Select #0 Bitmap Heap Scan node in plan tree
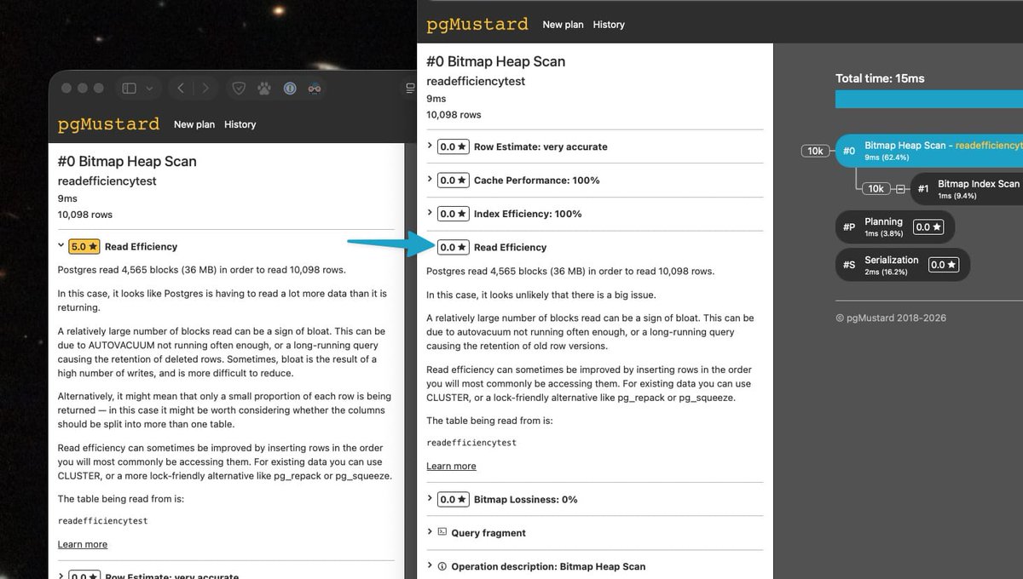The height and width of the screenshot is (579, 1023). pos(929,151)
